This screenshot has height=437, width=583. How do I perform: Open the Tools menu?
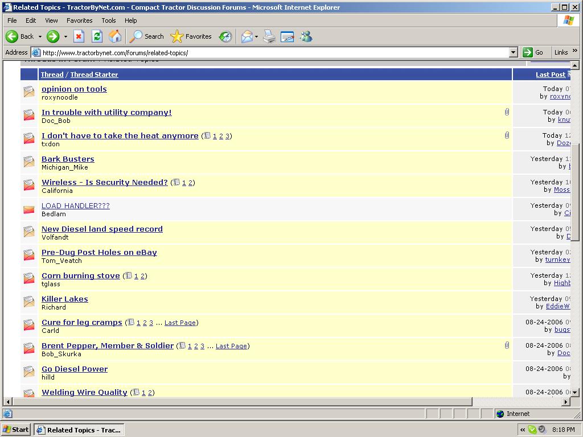[x=108, y=20]
